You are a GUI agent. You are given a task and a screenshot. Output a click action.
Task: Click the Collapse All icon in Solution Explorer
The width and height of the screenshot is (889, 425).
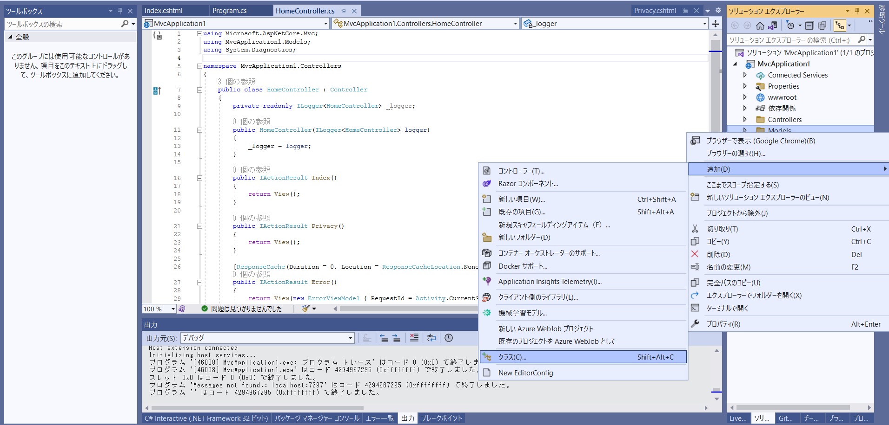[x=810, y=25]
